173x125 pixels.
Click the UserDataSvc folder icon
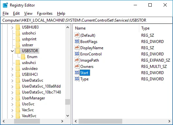18,80
